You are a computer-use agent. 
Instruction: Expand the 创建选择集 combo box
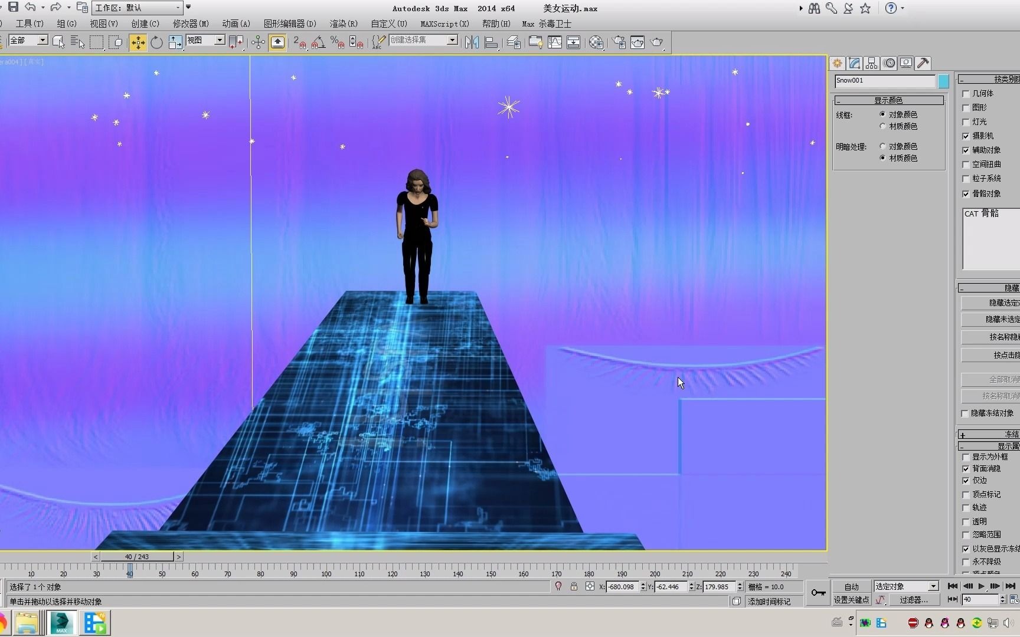452,40
